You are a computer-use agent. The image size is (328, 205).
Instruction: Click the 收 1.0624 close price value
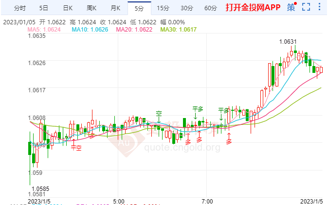coord(113,22)
